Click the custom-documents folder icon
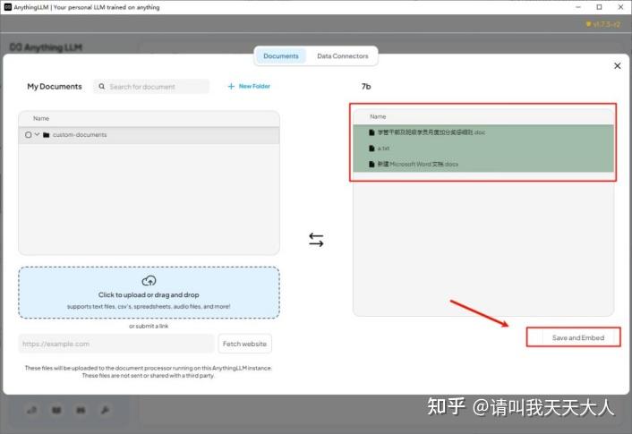Image resolution: width=632 pixels, height=434 pixels. coord(46,134)
